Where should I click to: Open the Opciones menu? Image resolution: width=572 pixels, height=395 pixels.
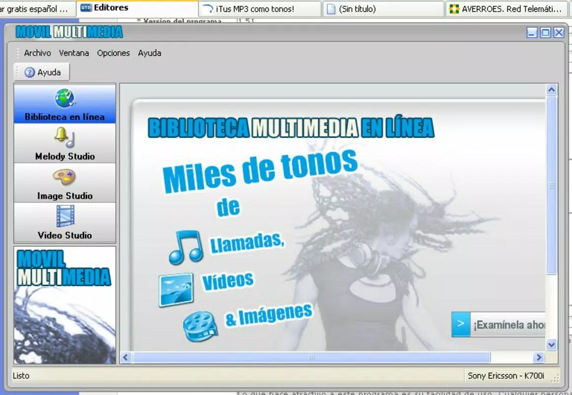[113, 53]
